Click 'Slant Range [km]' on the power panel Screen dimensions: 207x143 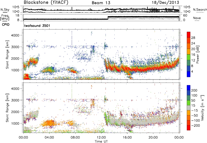[7, 54]
